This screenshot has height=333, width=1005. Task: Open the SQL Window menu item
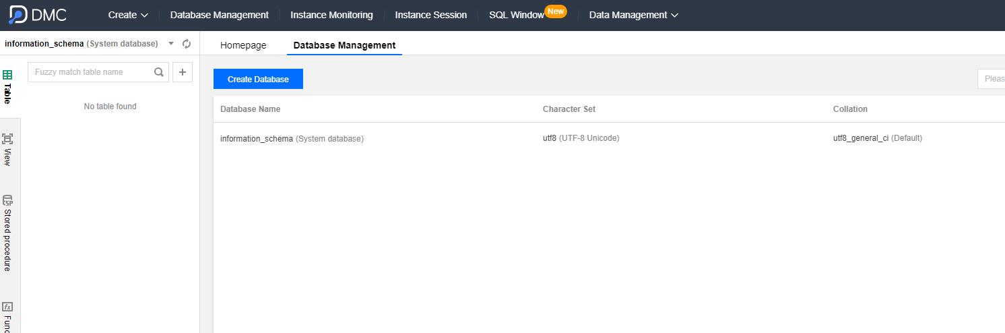pyautogui.click(x=516, y=15)
